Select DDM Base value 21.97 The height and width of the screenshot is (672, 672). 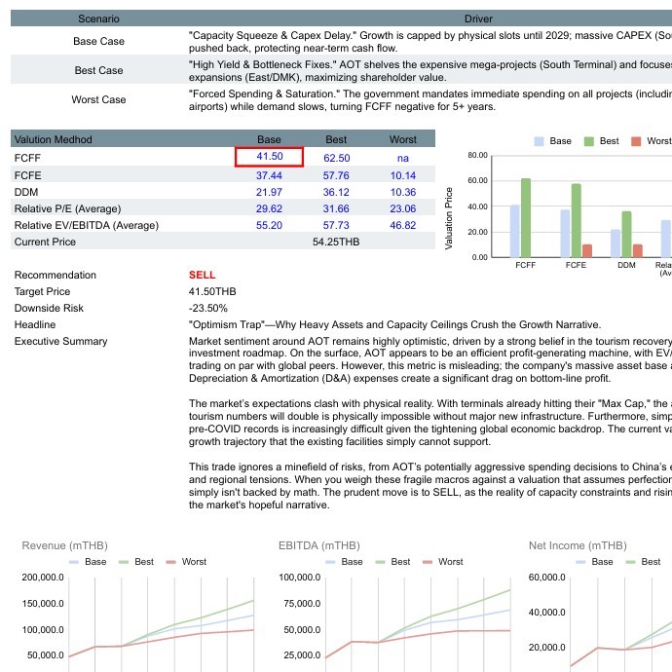click(269, 192)
